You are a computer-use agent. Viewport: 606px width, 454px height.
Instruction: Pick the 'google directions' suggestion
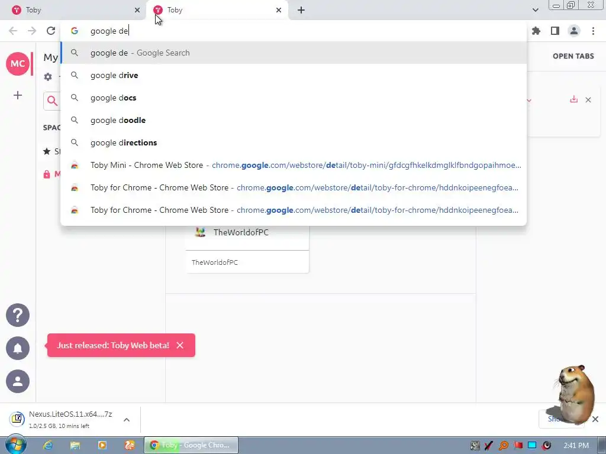[294, 142]
